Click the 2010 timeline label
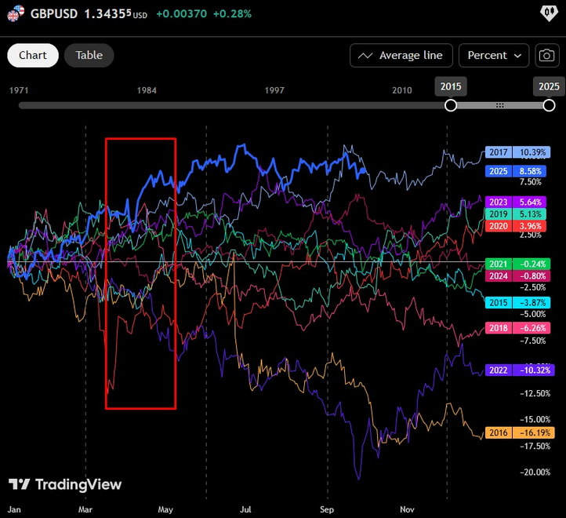Viewport: 566px width, 518px height. pyautogui.click(x=402, y=90)
